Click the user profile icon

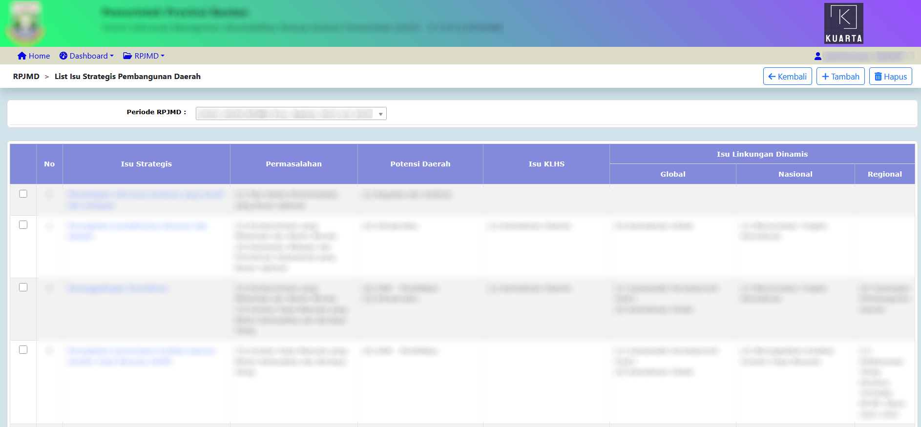click(818, 56)
